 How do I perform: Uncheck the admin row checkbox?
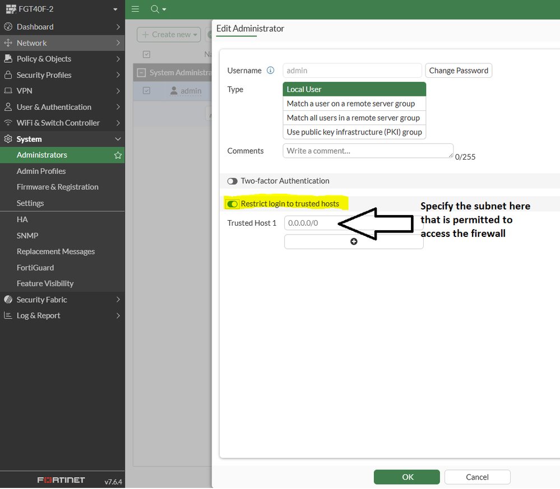coord(146,91)
